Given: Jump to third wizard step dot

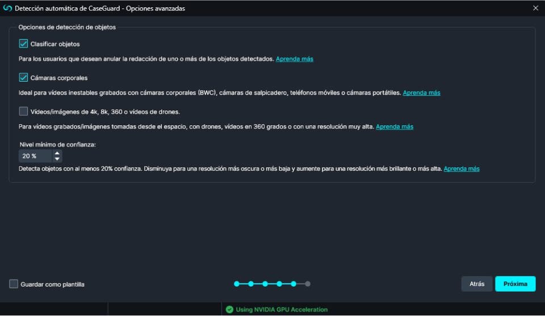Looking at the screenshot, I should tap(265, 284).
